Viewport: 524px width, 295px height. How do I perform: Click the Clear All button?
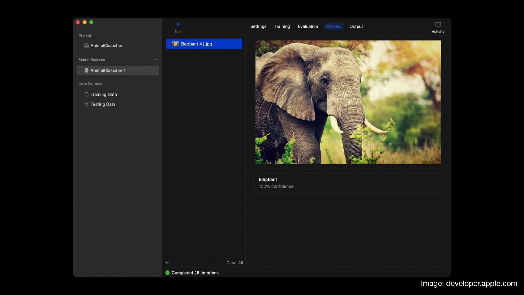tap(234, 263)
